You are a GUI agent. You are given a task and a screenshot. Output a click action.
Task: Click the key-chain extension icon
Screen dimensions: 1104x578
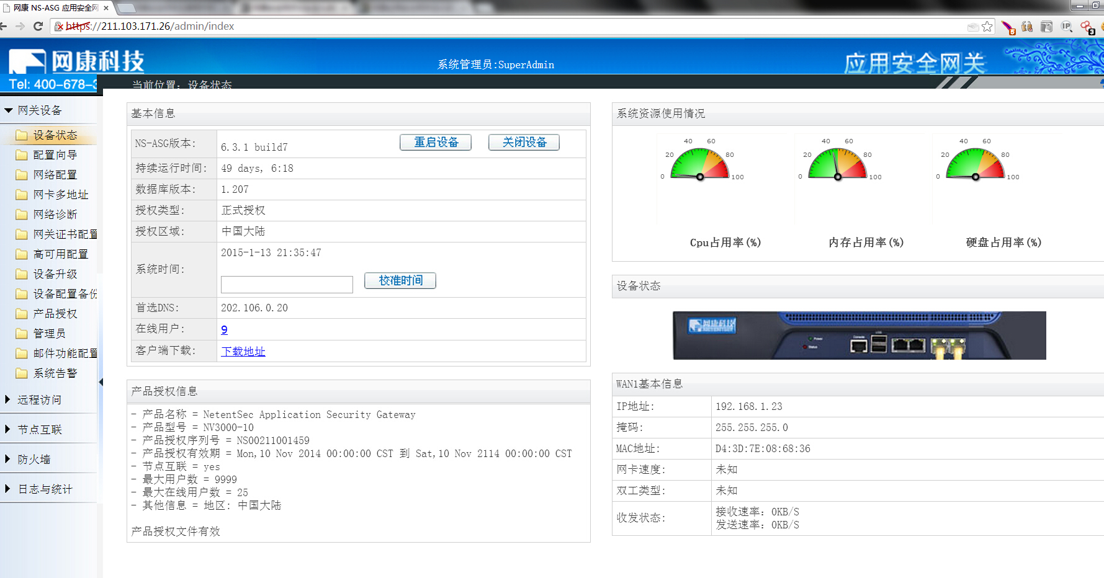click(x=1087, y=27)
